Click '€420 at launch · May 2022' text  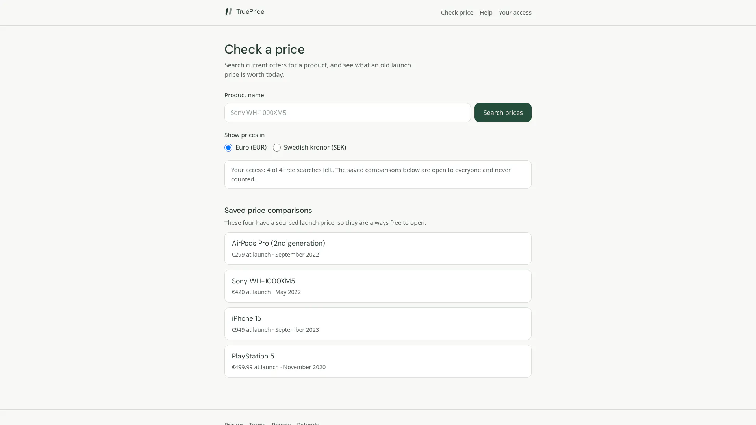tap(266, 292)
